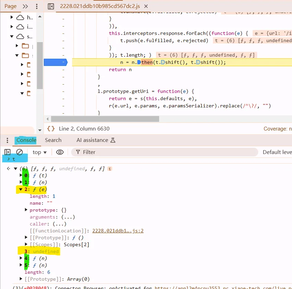Expand array entry '0: f (t)'
The width and height of the screenshot is (292, 289).
21,175
